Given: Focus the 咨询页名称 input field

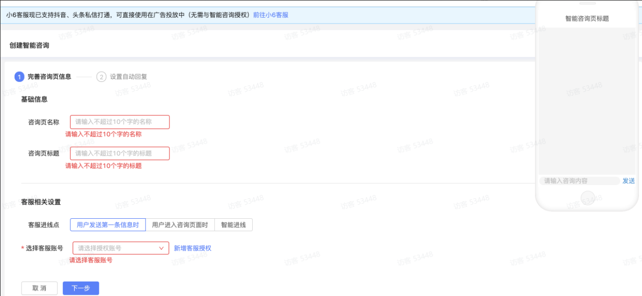Looking at the screenshot, I should 120,122.
